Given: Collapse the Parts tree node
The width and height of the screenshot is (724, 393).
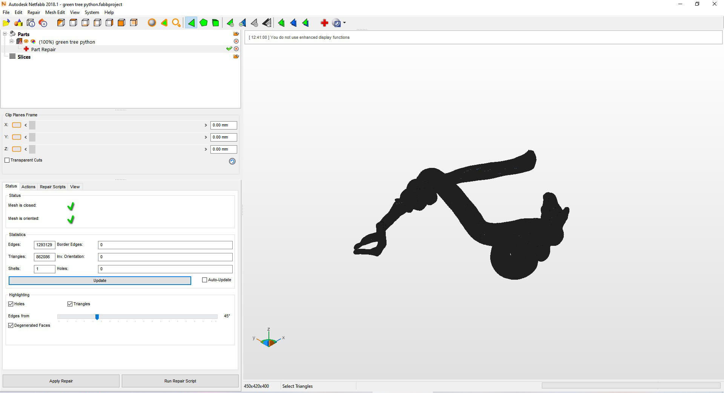Looking at the screenshot, I should click(5, 34).
